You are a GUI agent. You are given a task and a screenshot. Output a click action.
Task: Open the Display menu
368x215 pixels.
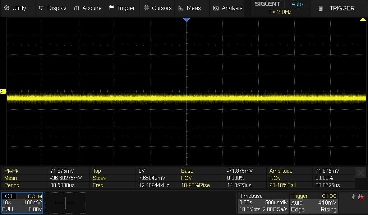pos(52,8)
